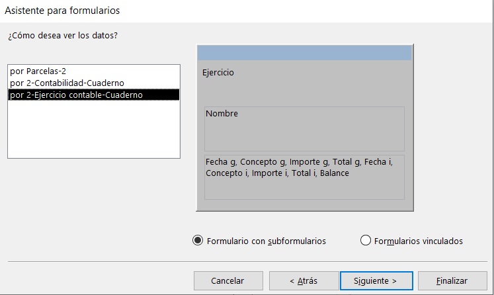Select "por 2-Contabilidad-Cuaderno" list entry

(93, 83)
